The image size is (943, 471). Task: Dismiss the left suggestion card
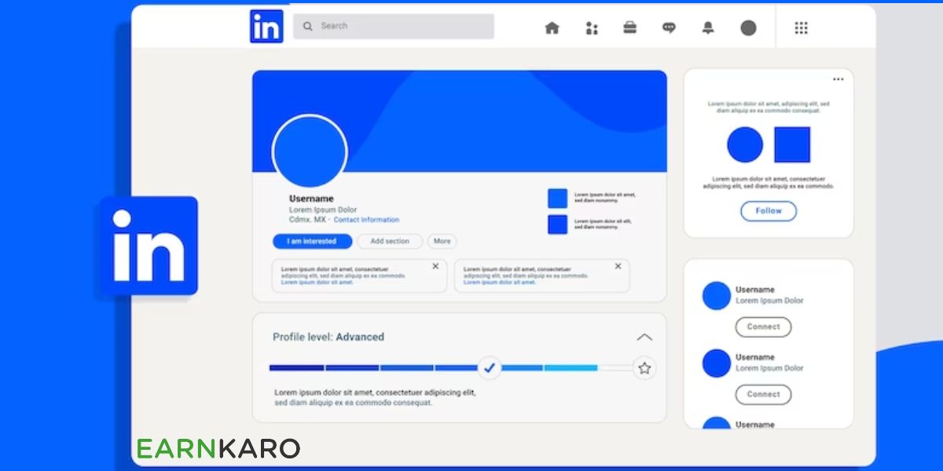click(x=436, y=267)
